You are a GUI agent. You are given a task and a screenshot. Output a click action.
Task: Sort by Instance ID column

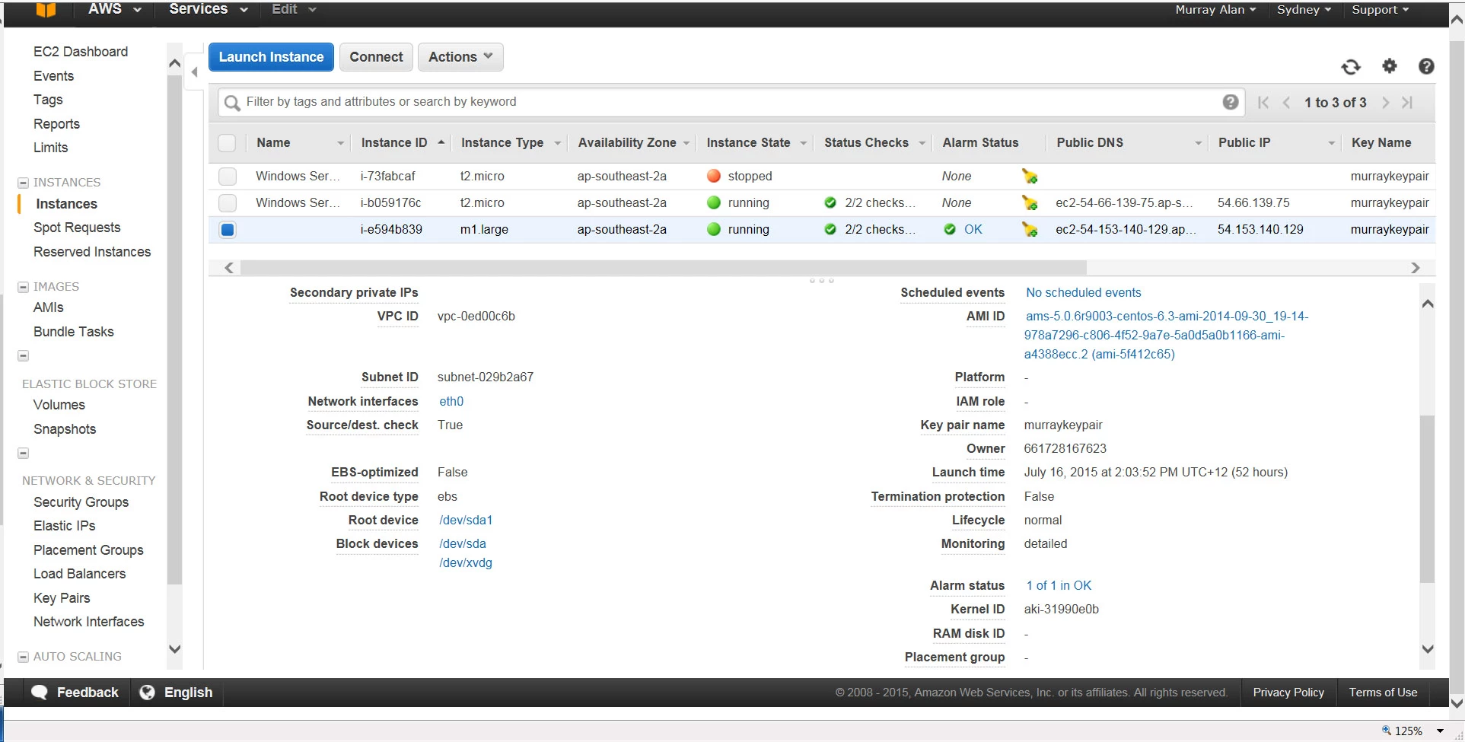394,143
